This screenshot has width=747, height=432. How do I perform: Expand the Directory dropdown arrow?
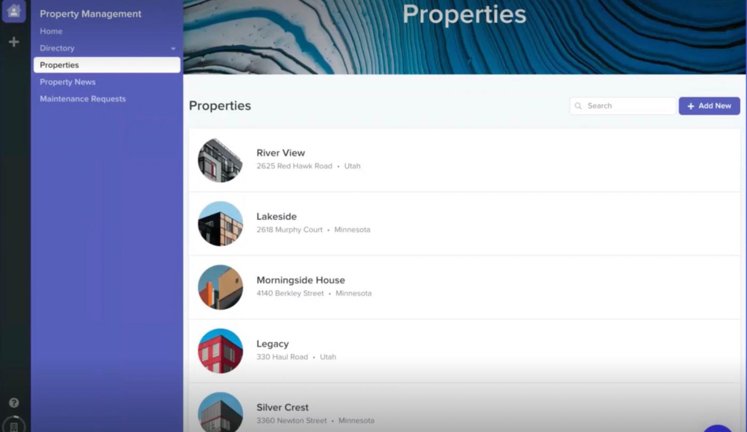173,49
